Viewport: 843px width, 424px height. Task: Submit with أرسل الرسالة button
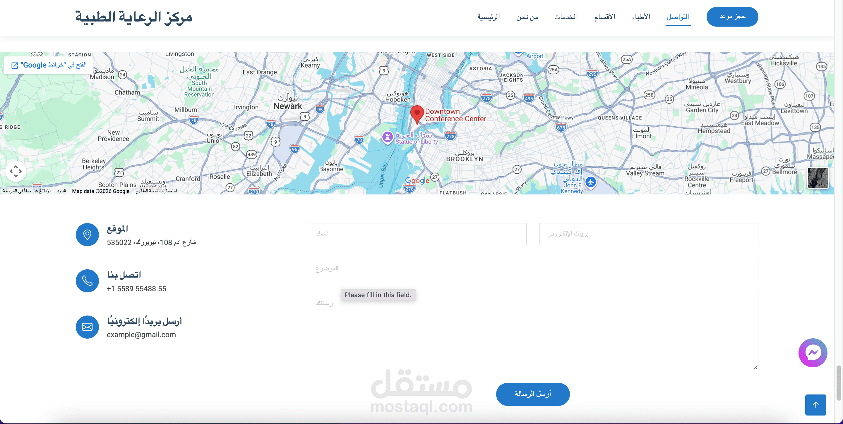[532, 394]
